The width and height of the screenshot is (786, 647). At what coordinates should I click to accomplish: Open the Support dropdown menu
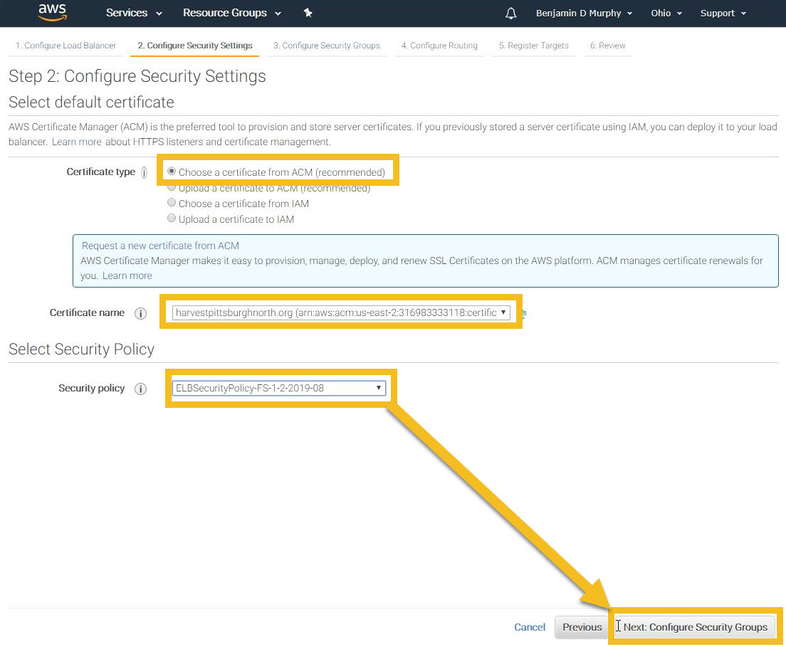point(723,13)
